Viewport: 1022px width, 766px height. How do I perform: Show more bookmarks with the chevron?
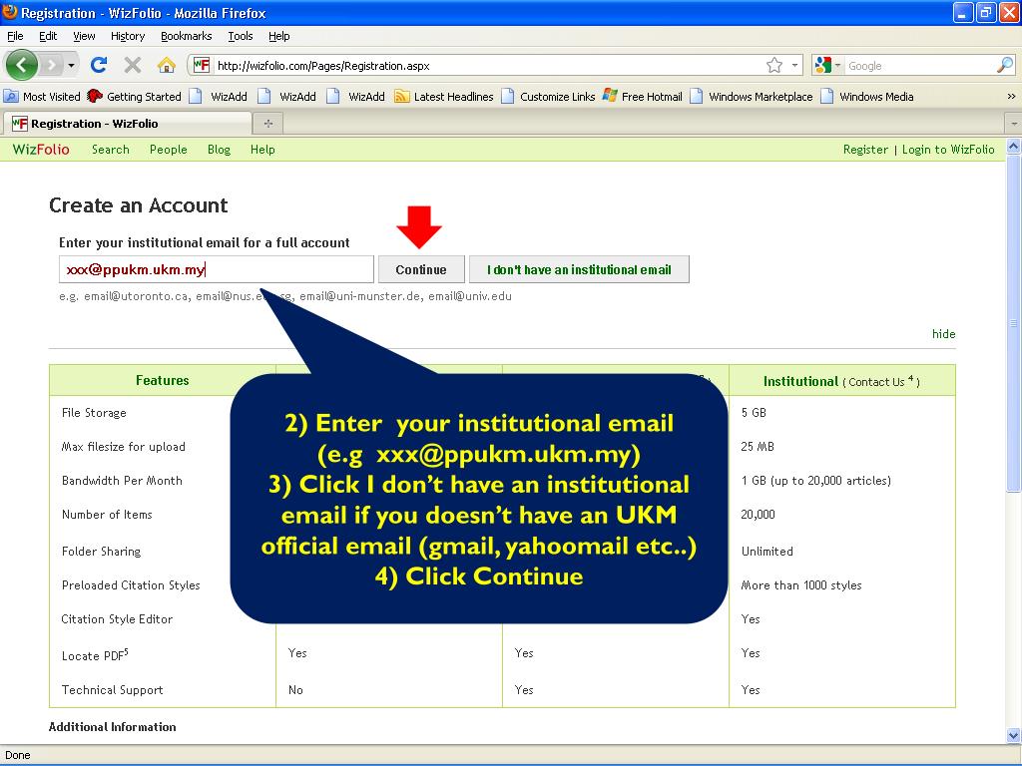coord(1011,97)
